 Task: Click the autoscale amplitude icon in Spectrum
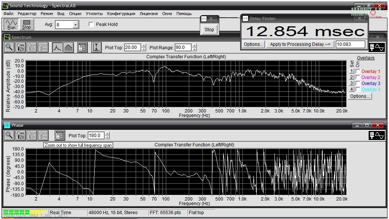(96, 47)
